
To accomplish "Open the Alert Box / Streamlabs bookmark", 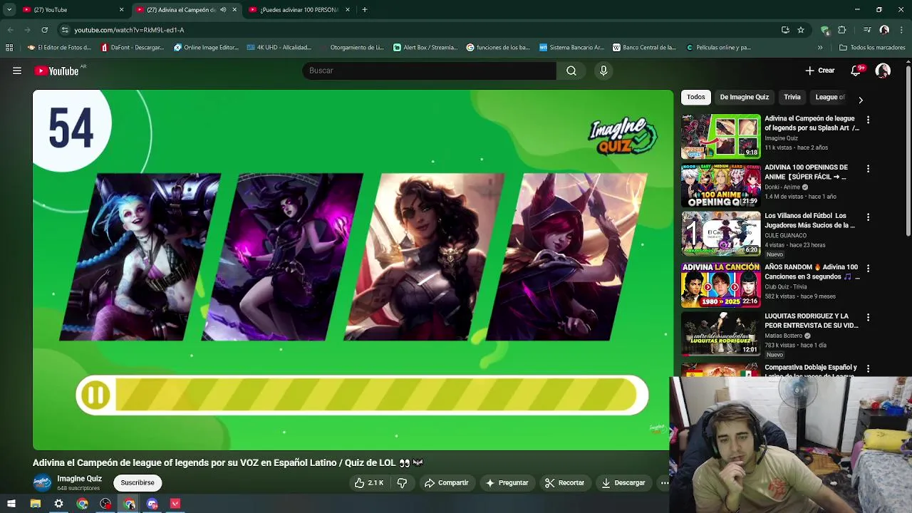I will coord(425,48).
